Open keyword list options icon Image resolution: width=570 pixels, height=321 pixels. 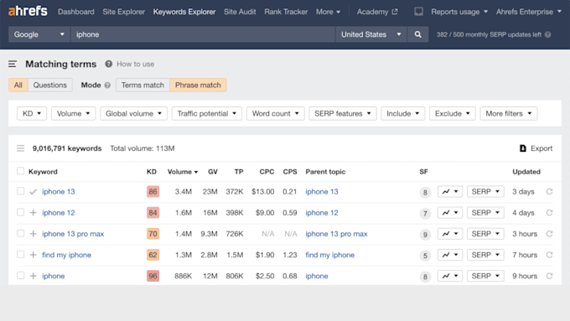pos(20,148)
